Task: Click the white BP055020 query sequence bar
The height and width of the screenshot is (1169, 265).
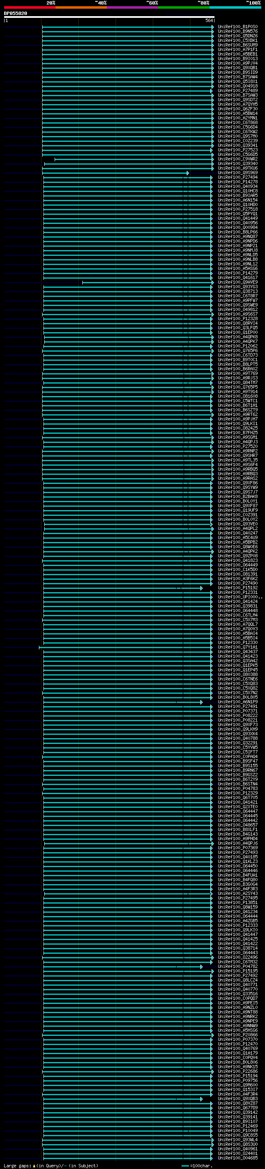Action: point(109,17)
